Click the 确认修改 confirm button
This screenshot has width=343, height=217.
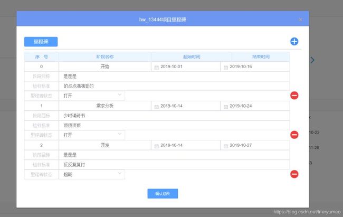coord(163,194)
